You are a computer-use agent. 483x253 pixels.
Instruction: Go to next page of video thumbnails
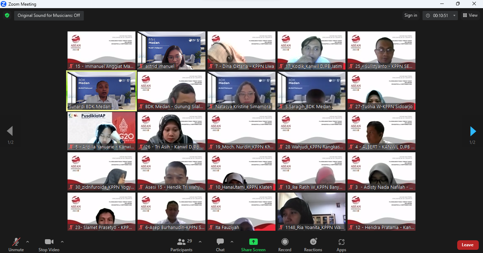tap(473, 131)
